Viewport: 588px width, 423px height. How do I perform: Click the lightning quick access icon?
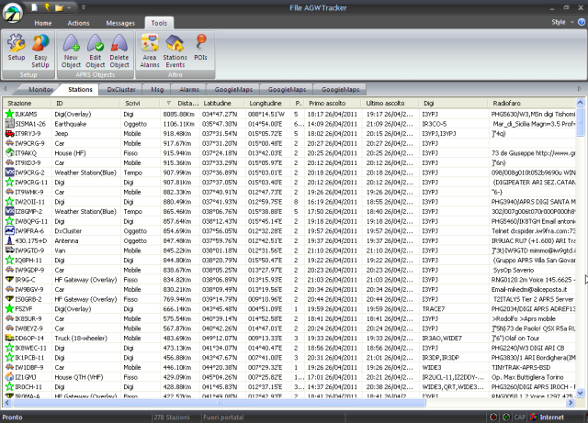(x=47, y=7)
